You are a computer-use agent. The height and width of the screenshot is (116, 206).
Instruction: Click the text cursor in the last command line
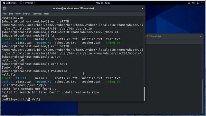coord(29,100)
